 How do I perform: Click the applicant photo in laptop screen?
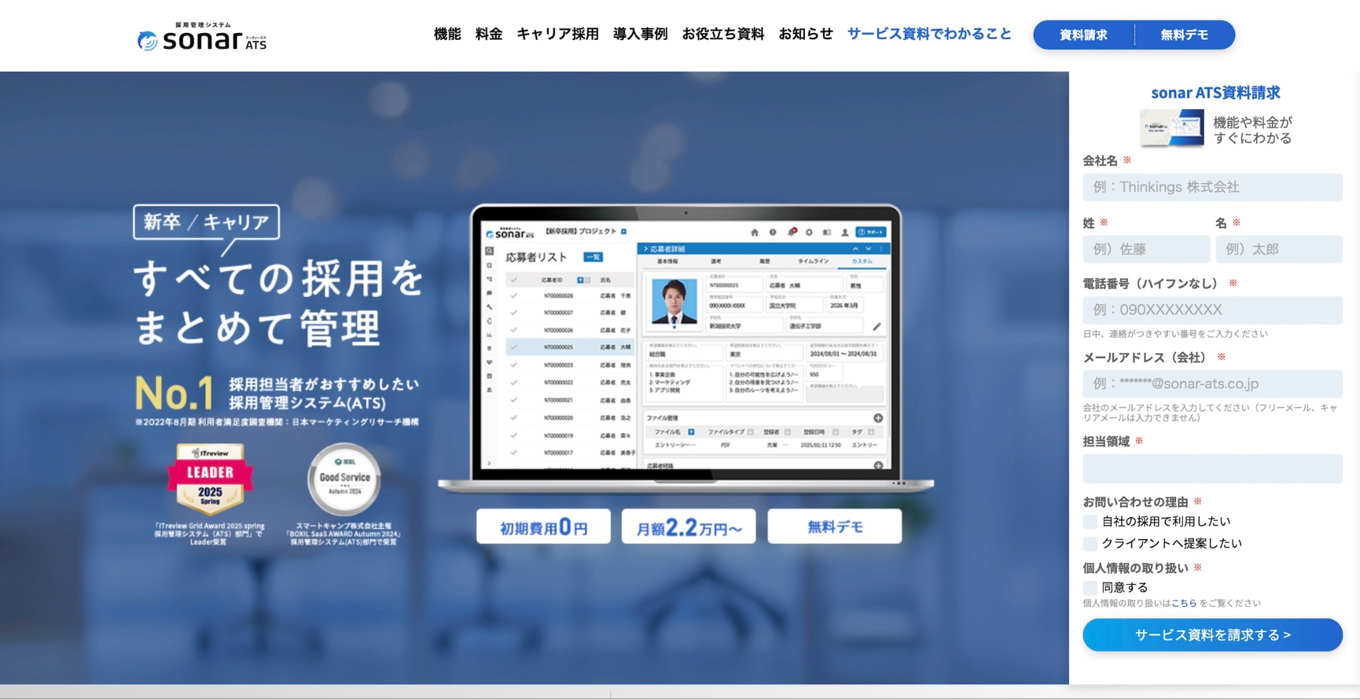674,301
